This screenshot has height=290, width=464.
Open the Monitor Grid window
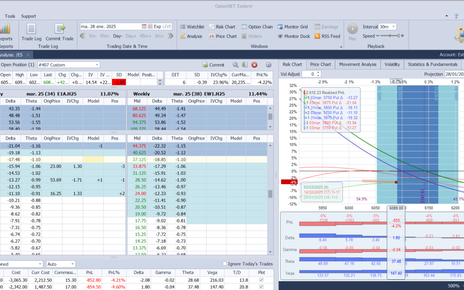point(293,27)
